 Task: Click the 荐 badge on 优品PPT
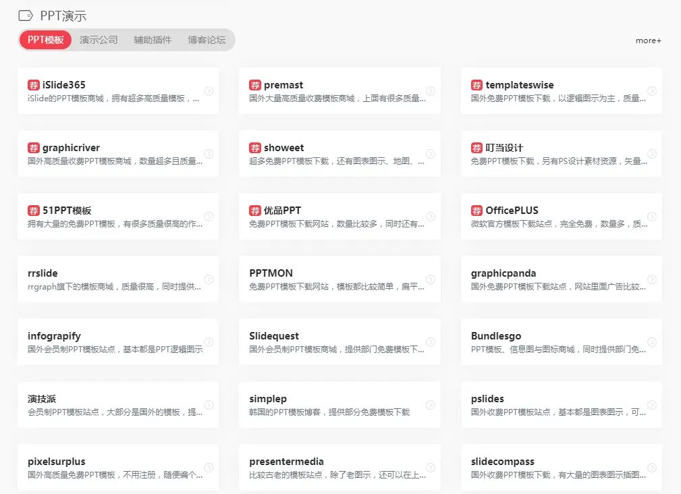(x=255, y=211)
